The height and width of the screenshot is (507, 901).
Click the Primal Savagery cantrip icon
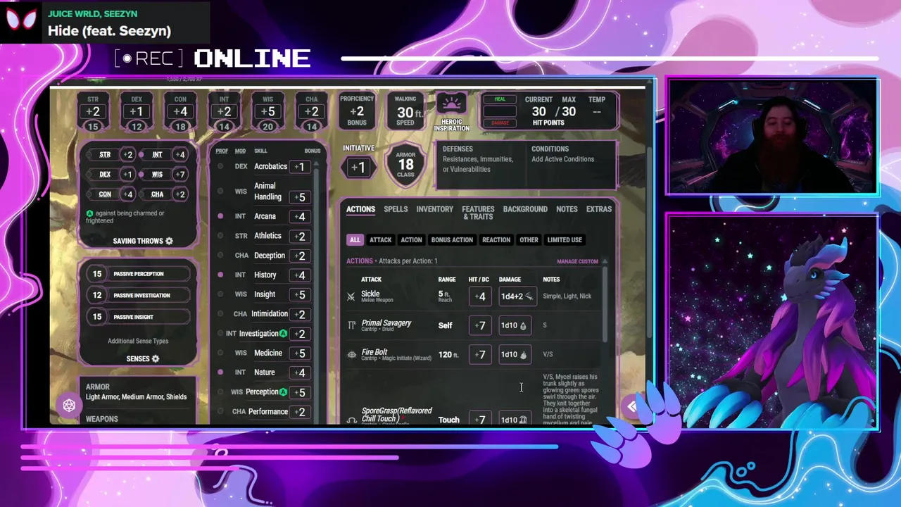click(x=351, y=325)
